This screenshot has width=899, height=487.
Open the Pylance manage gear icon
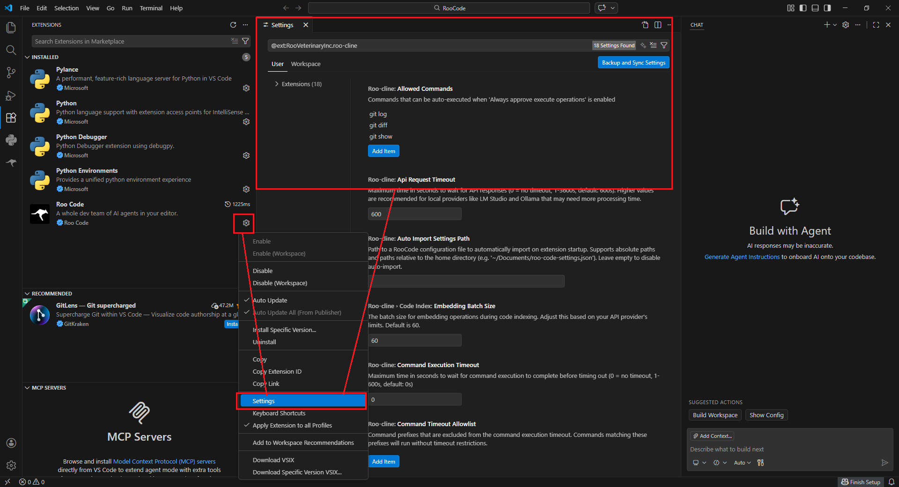coord(246,88)
